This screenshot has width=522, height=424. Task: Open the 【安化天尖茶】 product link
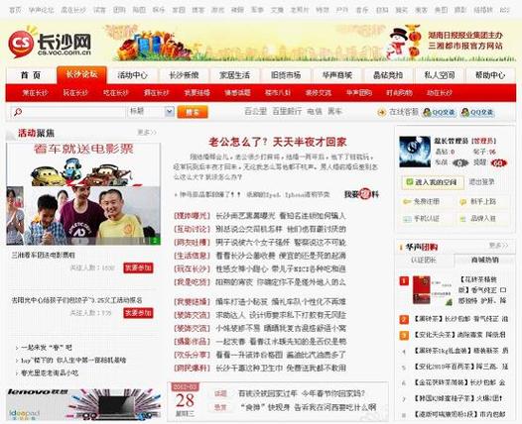tap(459, 335)
